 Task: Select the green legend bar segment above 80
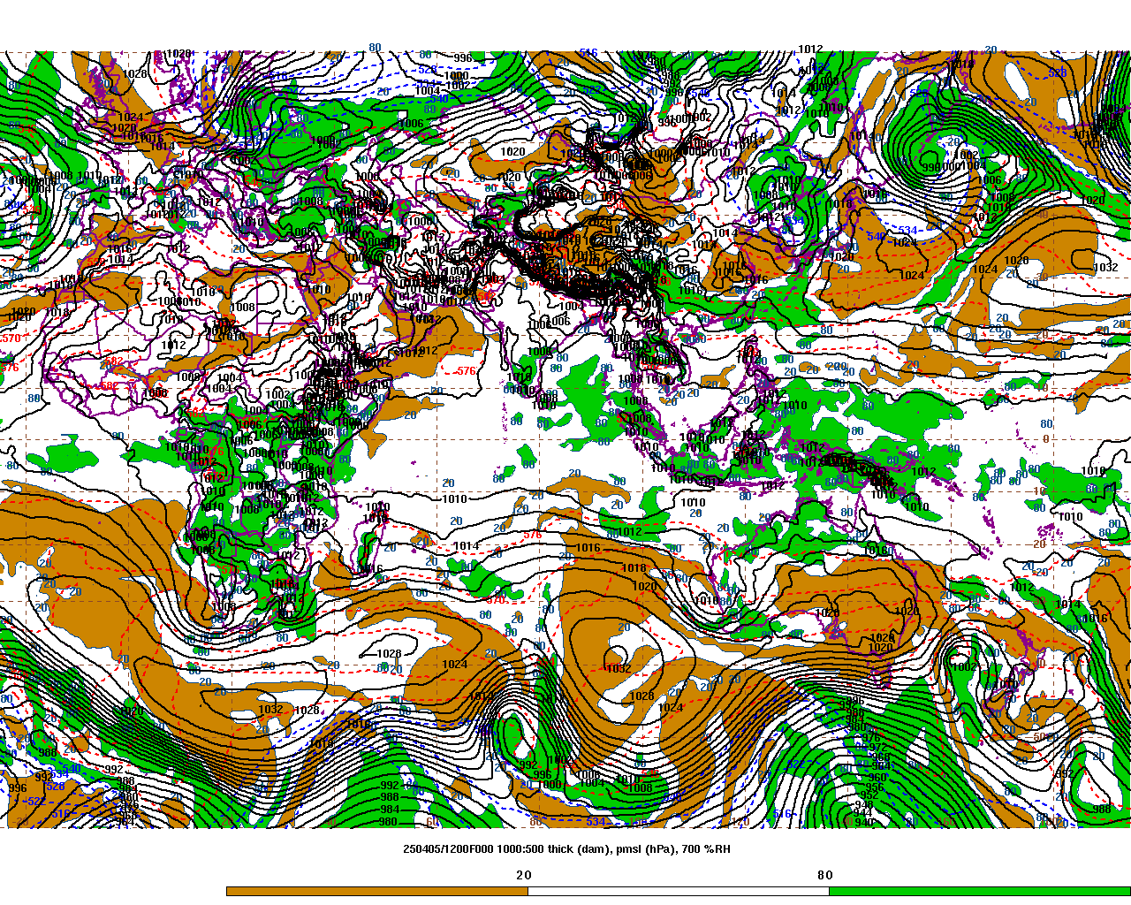(x=980, y=891)
